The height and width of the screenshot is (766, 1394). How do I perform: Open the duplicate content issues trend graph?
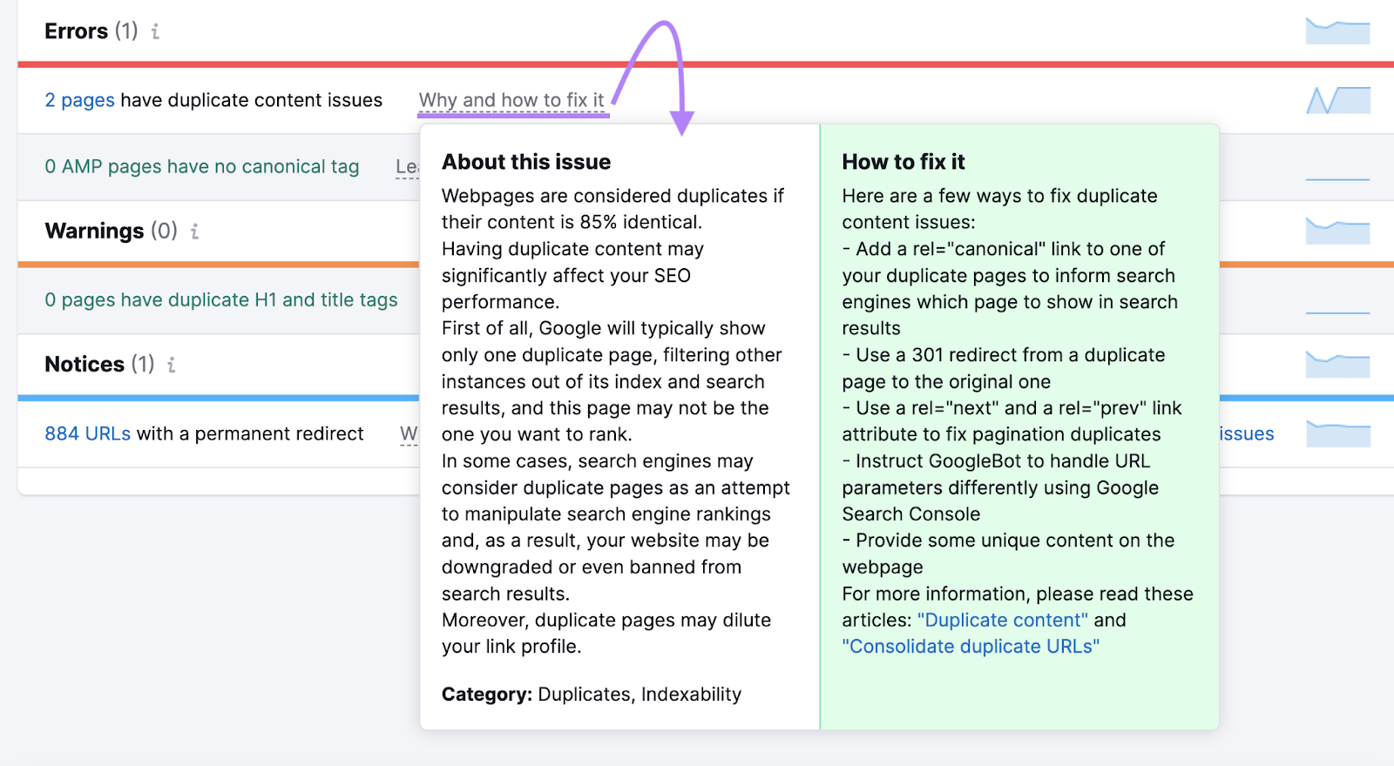1337,100
